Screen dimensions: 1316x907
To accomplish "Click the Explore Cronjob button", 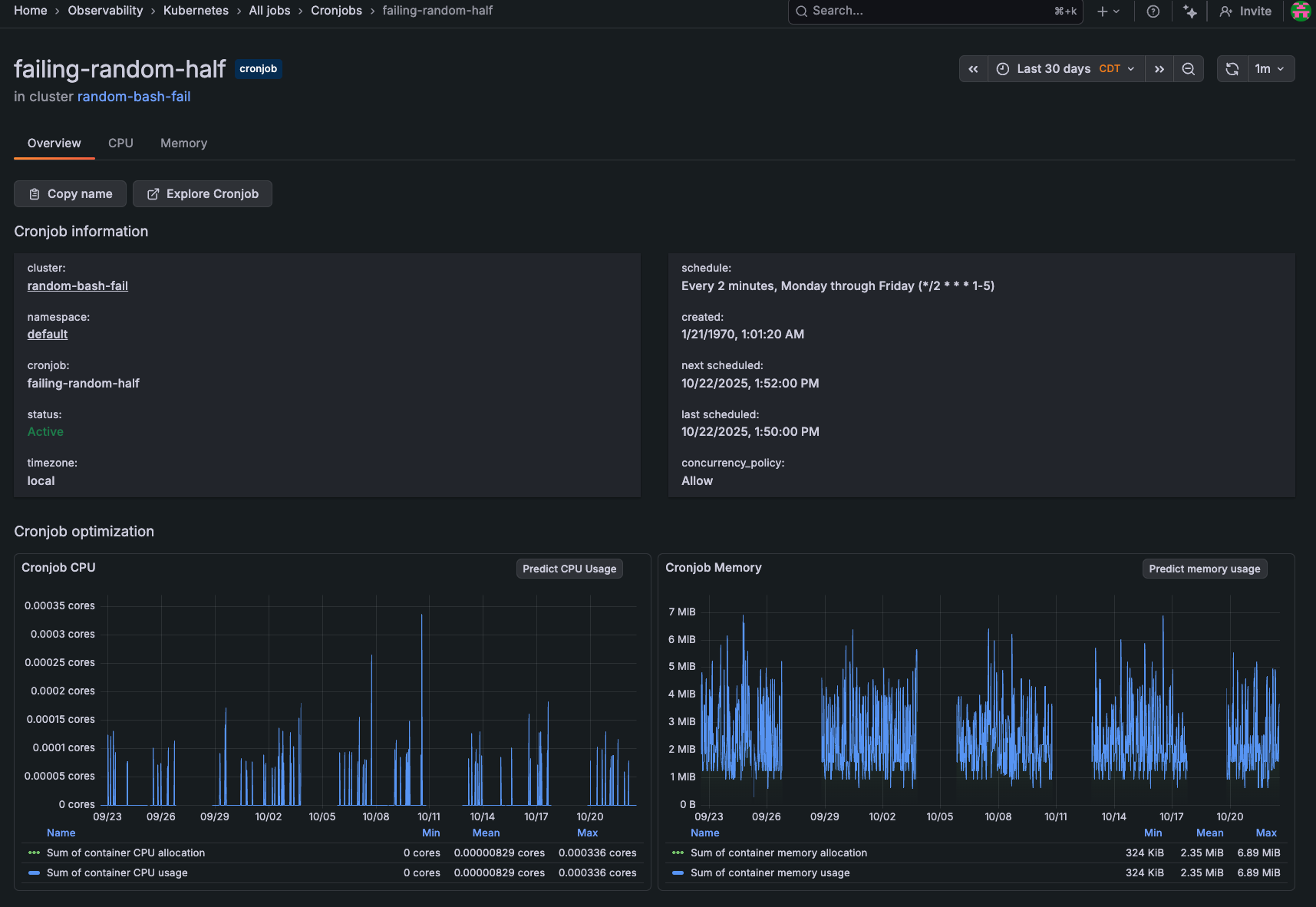I will coord(203,194).
